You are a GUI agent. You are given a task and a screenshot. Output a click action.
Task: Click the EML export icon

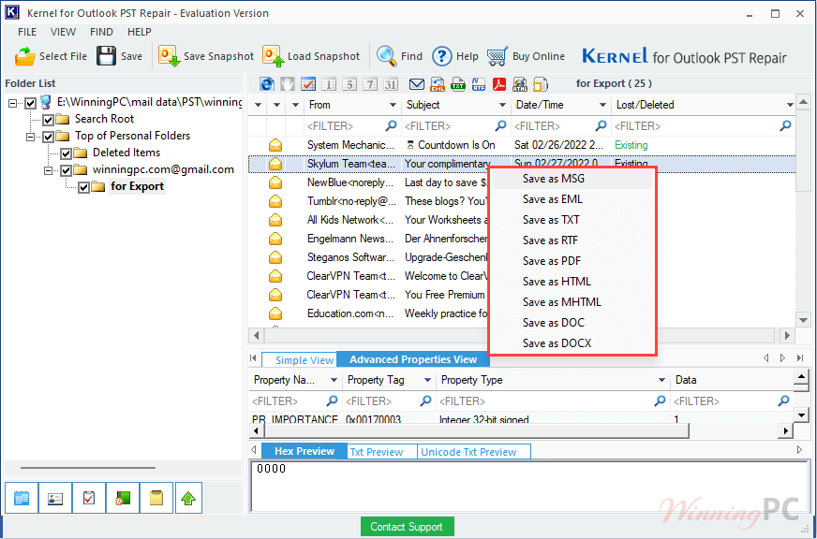tap(438, 84)
